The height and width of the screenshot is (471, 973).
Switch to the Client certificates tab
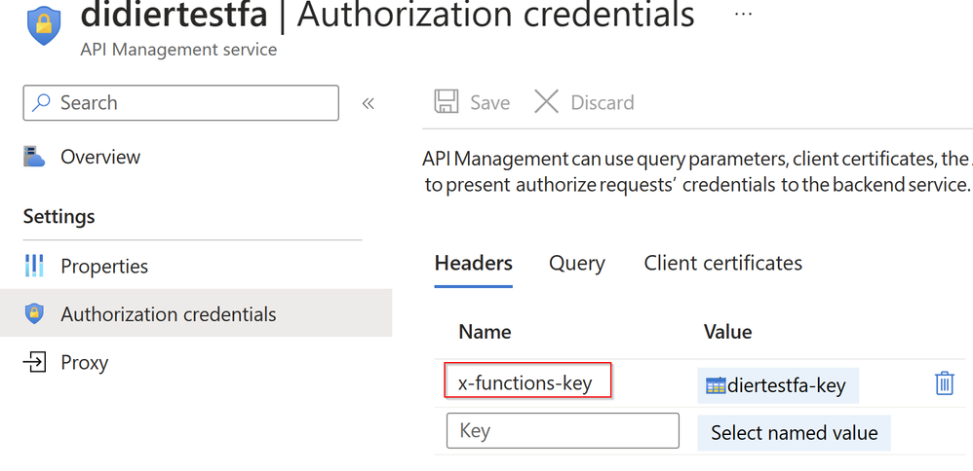tap(723, 263)
